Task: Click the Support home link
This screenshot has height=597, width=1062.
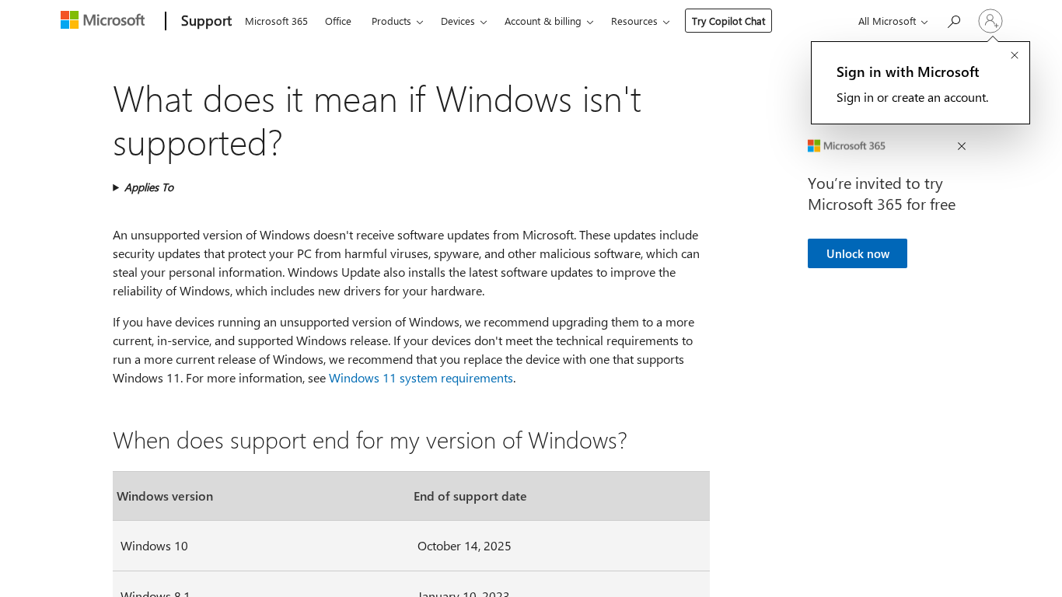Action: 206,21
